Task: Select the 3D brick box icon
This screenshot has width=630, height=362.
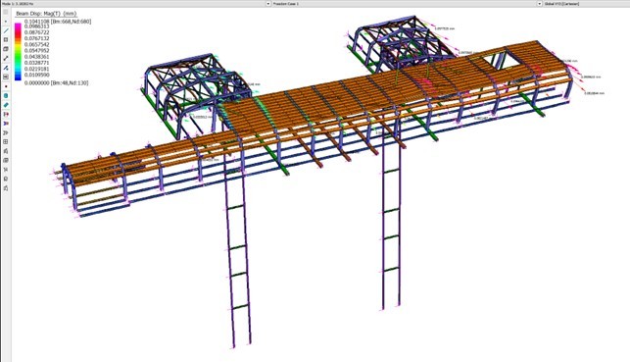Action: [x=6, y=49]
